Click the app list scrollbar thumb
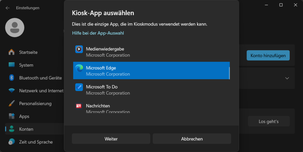This screenshot has height=152, width=303. (x=229, y=73)
